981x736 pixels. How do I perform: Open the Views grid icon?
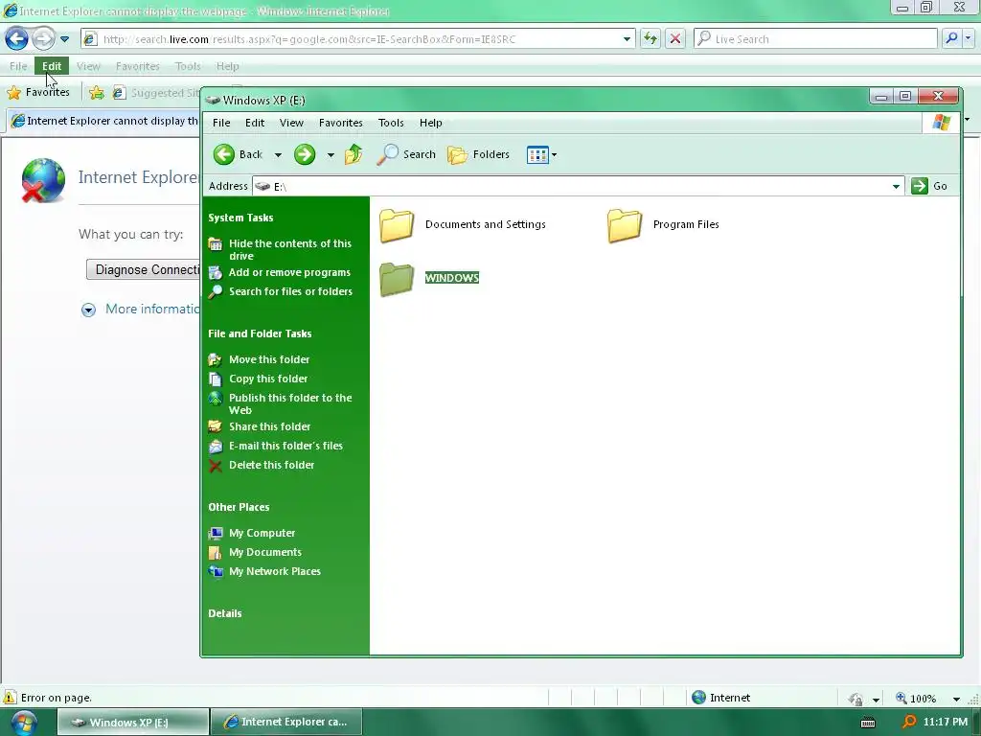click(x=537, y=154)
